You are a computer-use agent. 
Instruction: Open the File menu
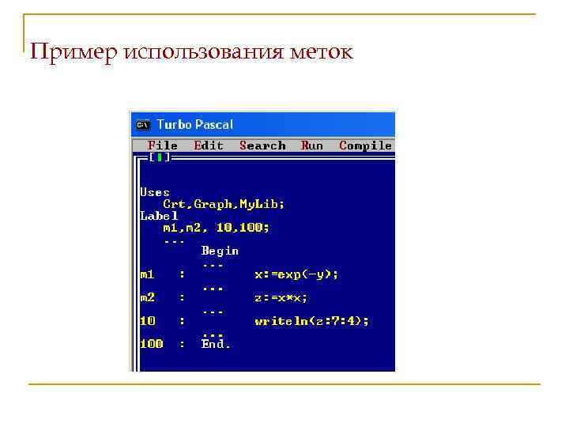pos(163,145)
